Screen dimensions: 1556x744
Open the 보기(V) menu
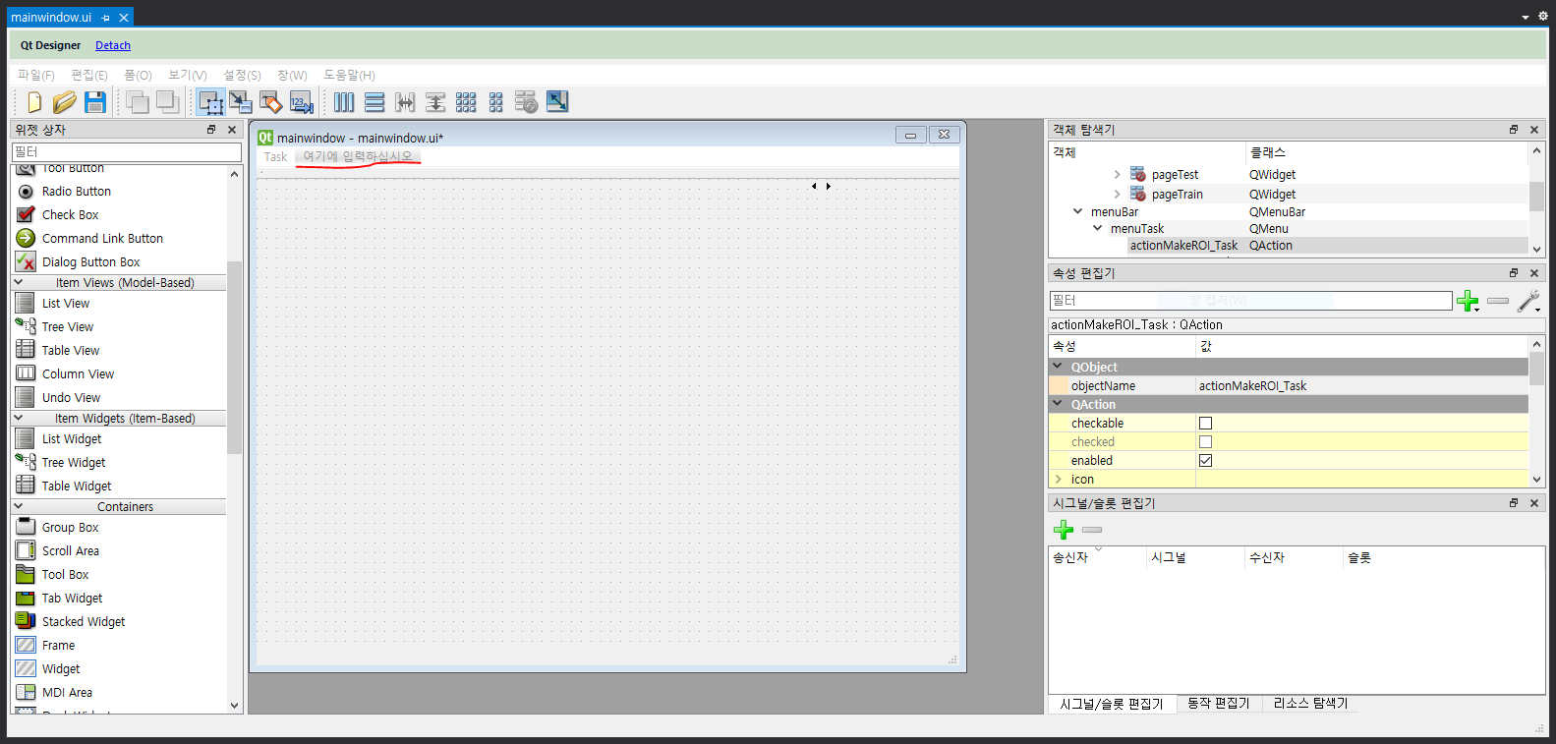coord(187,75)
